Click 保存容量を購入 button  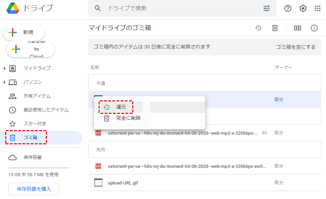tap(34, 189)
